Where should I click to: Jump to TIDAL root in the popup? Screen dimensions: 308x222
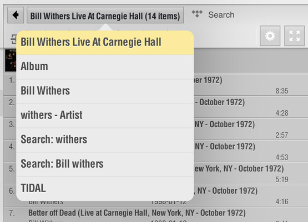105,188
